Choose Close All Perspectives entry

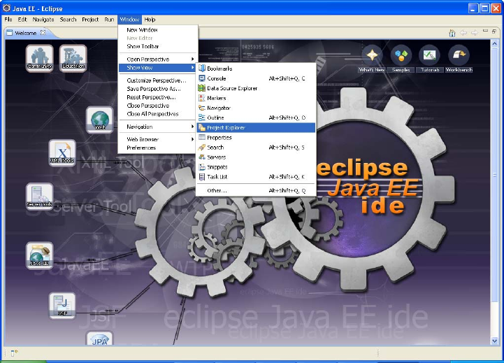click(157, 114)
